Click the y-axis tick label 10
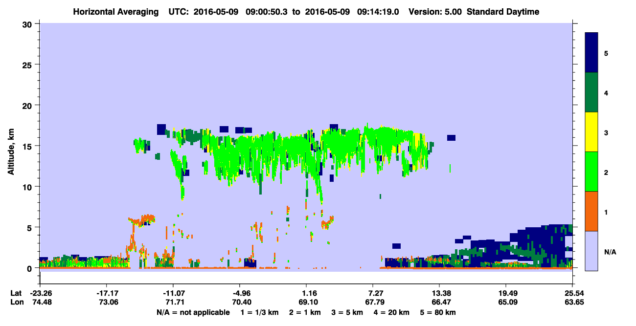The image size is (636, 326). click(x=28, y=187)
